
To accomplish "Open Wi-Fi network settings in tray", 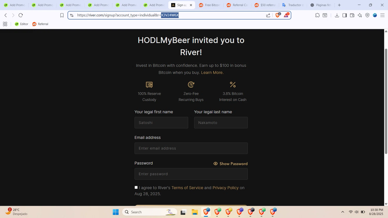I will click(351, 212).
